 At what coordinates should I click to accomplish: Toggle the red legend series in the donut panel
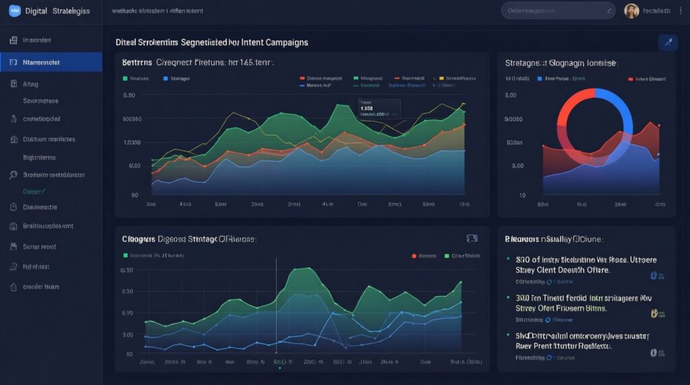(630, 79)
